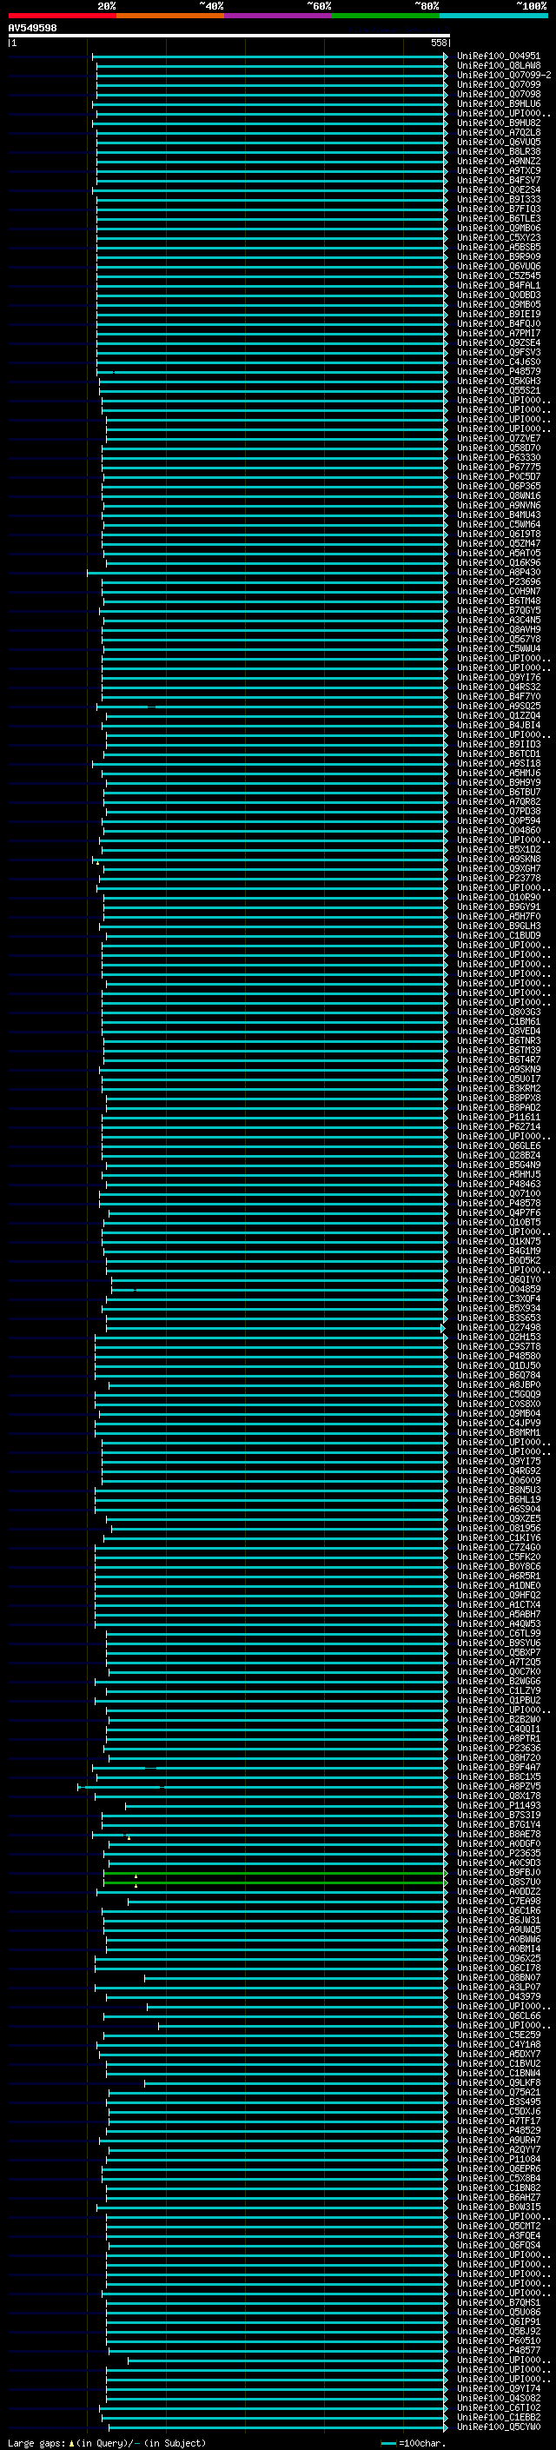
Task: Click the white query ruler bar
Action: coord(228,35)
